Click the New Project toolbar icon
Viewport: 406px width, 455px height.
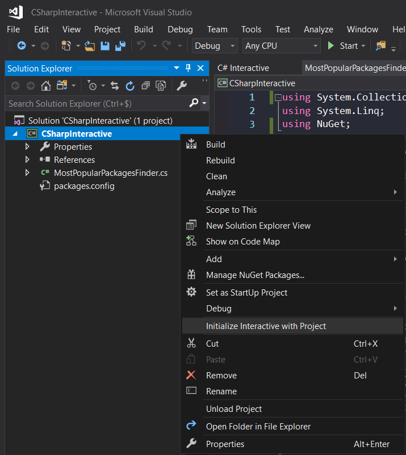point(66,45)
